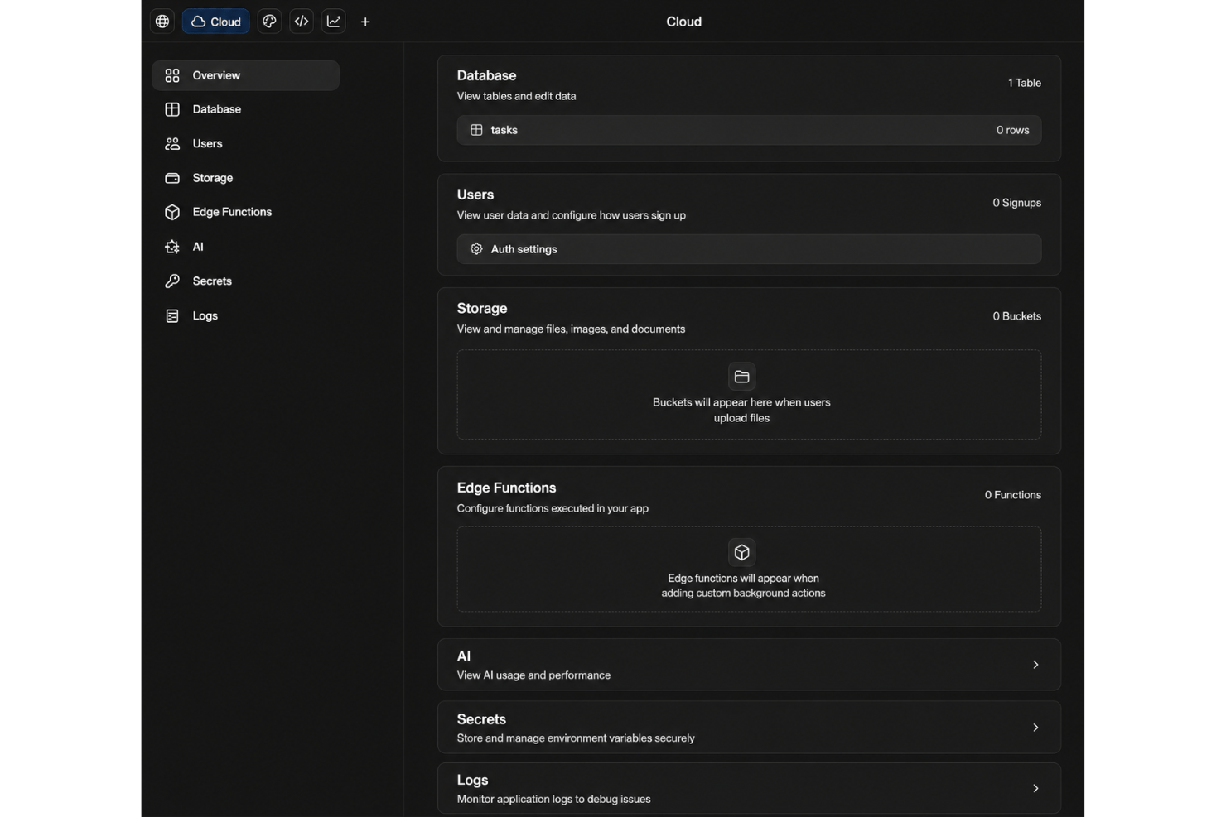1226x817 pixels.
Task: Click the Logs list icon in sidebar
Action: (x=172, y=316)
